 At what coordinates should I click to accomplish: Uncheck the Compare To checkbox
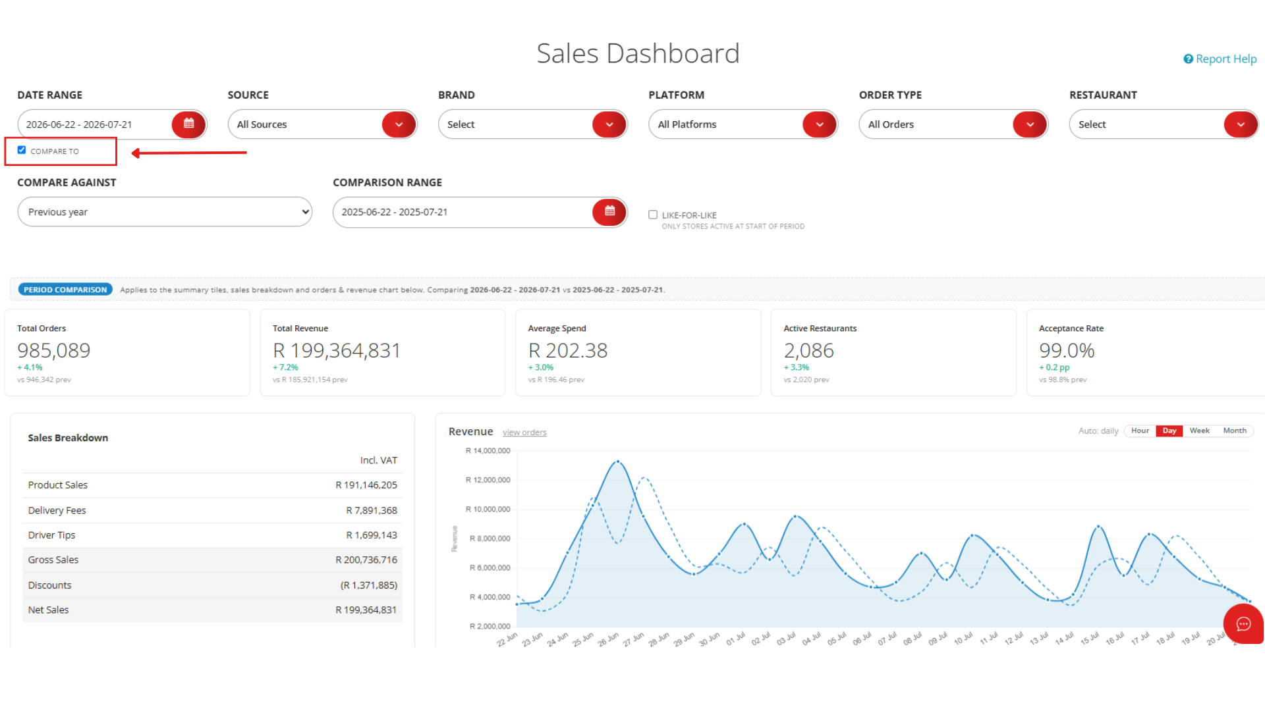click(x=22, y=150)
